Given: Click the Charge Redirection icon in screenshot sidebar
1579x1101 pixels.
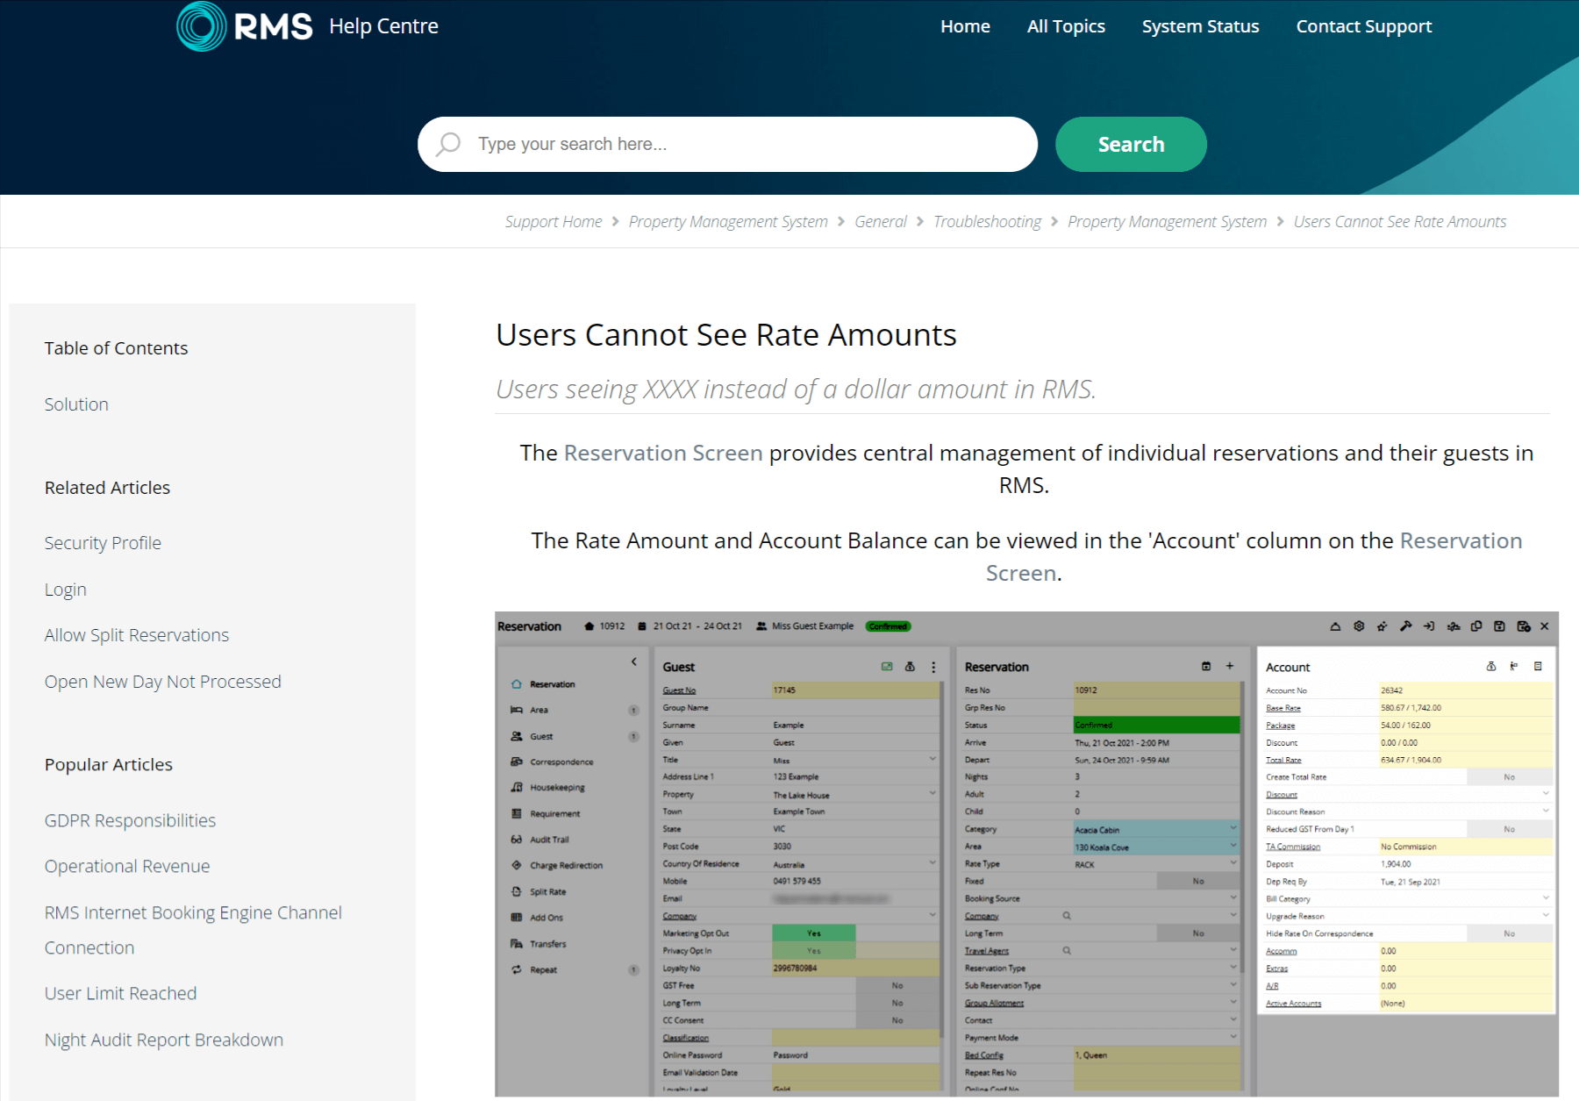Looking at the screenshot, I should click(x=517, y=865).
